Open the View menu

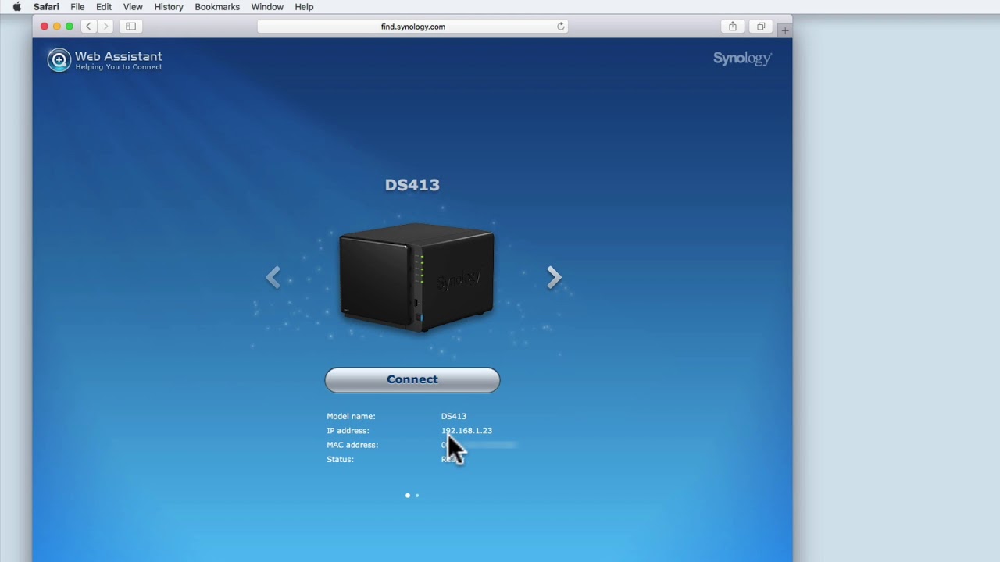point(133,7)
